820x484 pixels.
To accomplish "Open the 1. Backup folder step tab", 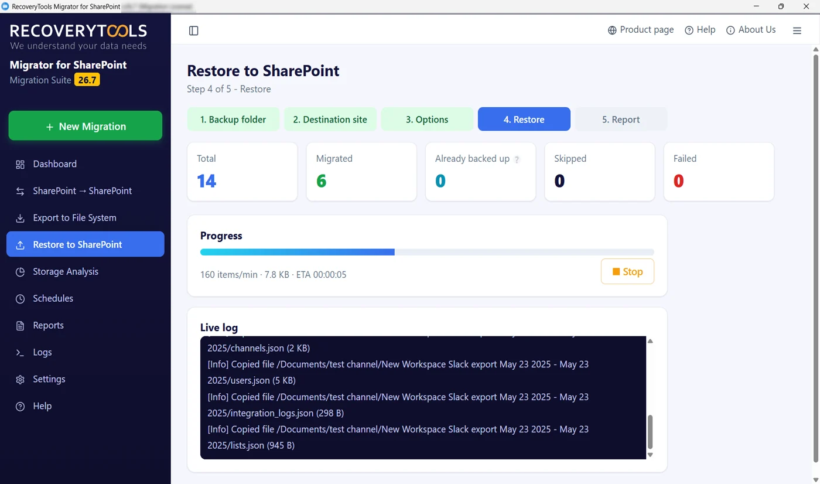I will pos(233,119).
